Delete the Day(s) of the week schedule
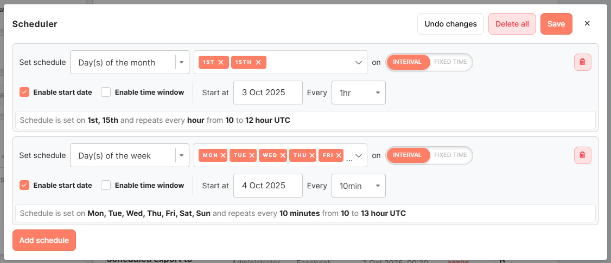The image size is (611, 263). tap(582, 155)
